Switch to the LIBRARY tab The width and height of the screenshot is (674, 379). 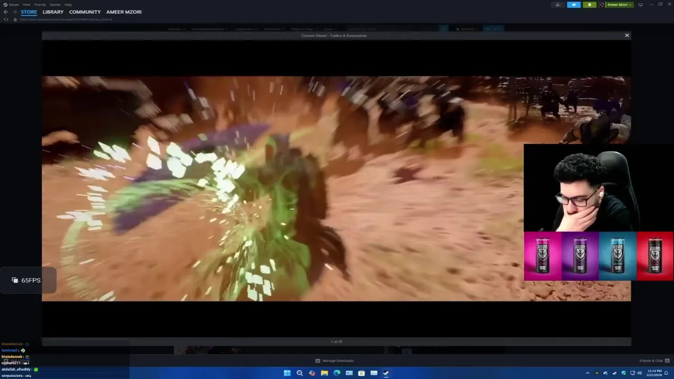pyautogui.click(x=53, y=12)
